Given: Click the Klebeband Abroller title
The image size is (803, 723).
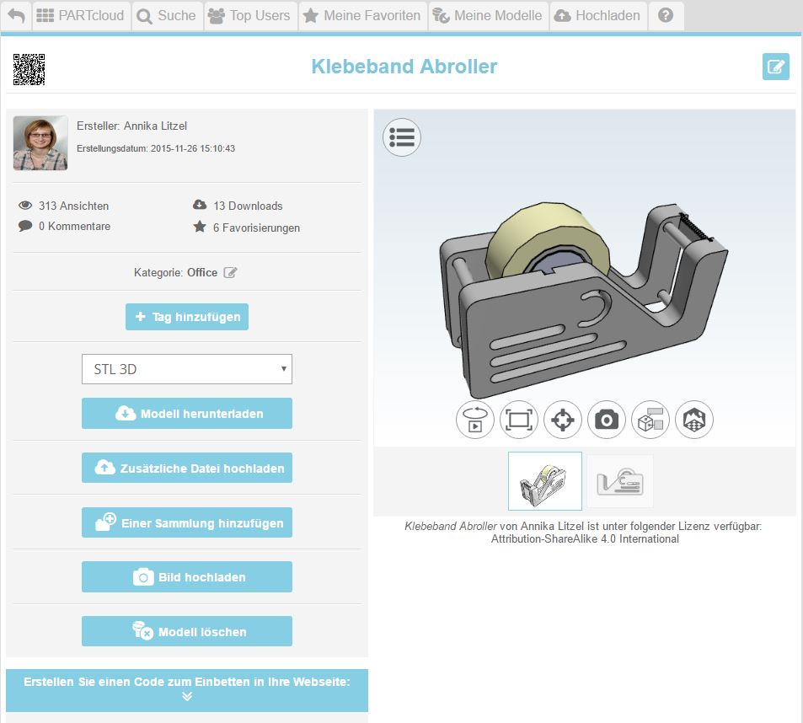Looking at the screenshot, I should [x=404, y=67].
